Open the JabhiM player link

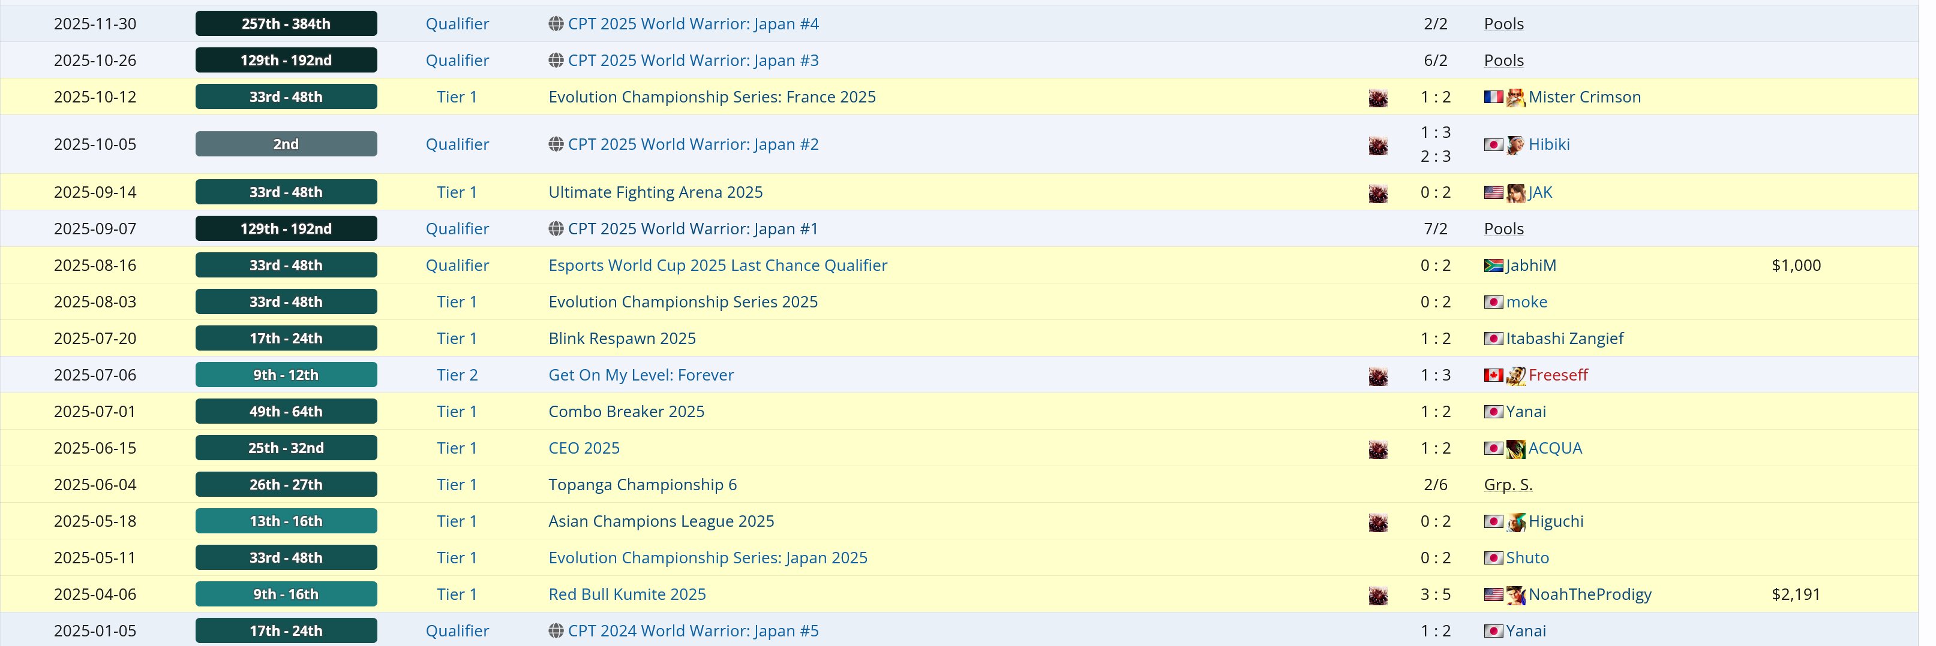pos(1531,265)
